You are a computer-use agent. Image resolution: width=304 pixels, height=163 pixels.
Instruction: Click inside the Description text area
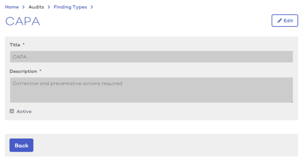coord(151,90)
